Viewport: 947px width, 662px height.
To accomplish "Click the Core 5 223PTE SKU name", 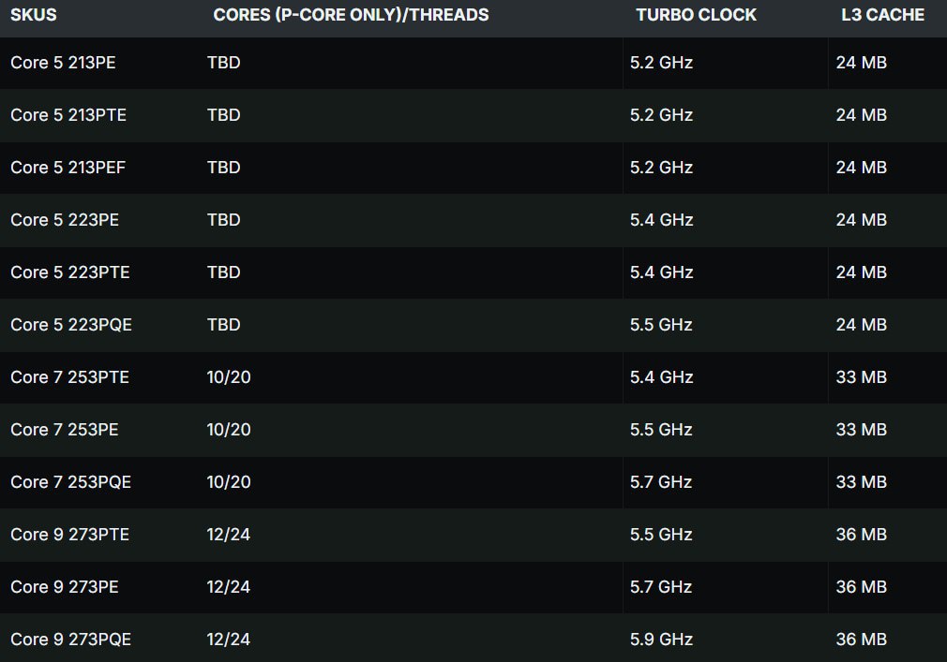I will point(70,272).
